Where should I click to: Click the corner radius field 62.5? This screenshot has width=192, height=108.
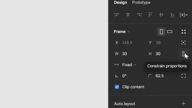tap(160, 76)
